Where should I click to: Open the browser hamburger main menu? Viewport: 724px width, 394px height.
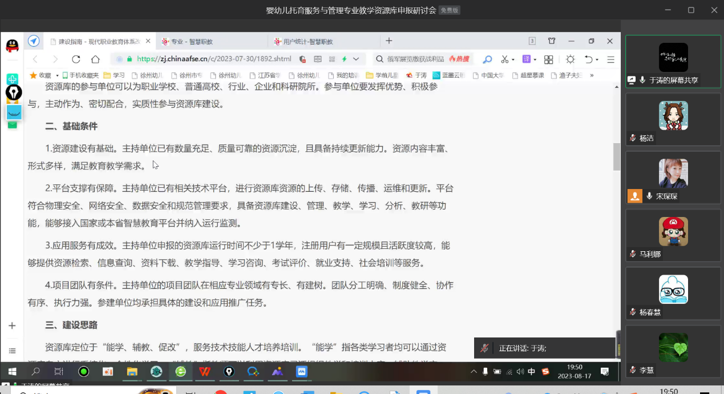click(610, 59)
